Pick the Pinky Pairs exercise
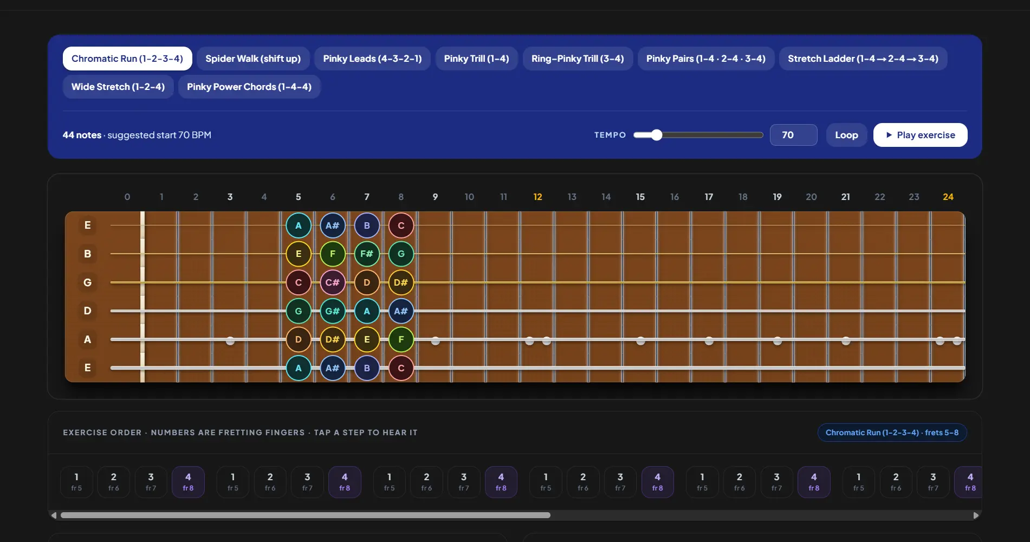This screenshot has height=542, width=1030. [x=706, y=59]
